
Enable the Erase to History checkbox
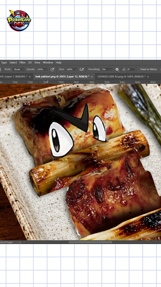pyautogui.click(x=138, y=69)
